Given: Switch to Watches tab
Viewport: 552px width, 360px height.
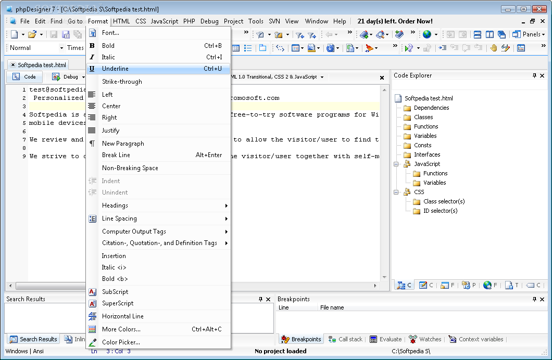Looking at the screenshot, I should pos(425,339).
